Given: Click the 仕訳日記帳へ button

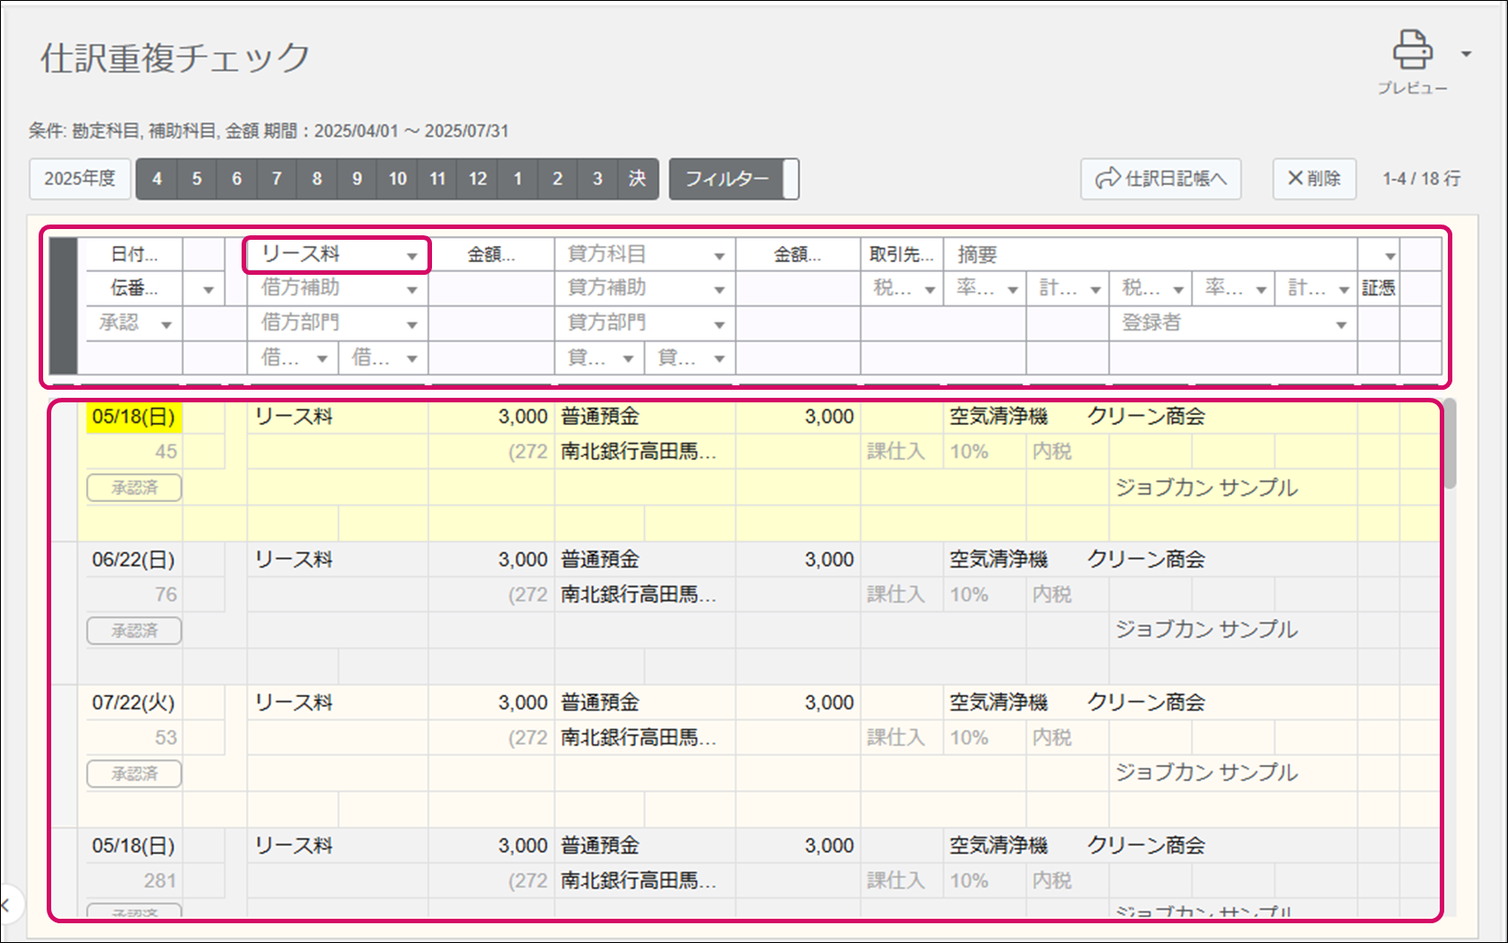Looking at the screenshot, I should pyautogui.click(x=1160, y=179).
